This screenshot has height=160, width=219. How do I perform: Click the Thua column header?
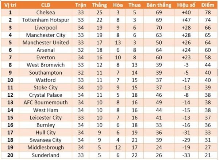click(135, 5)
